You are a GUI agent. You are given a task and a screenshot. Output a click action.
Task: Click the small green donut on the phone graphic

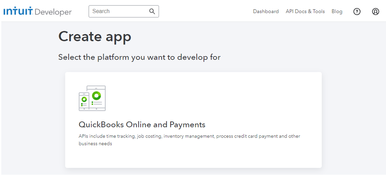coord(84,99)
